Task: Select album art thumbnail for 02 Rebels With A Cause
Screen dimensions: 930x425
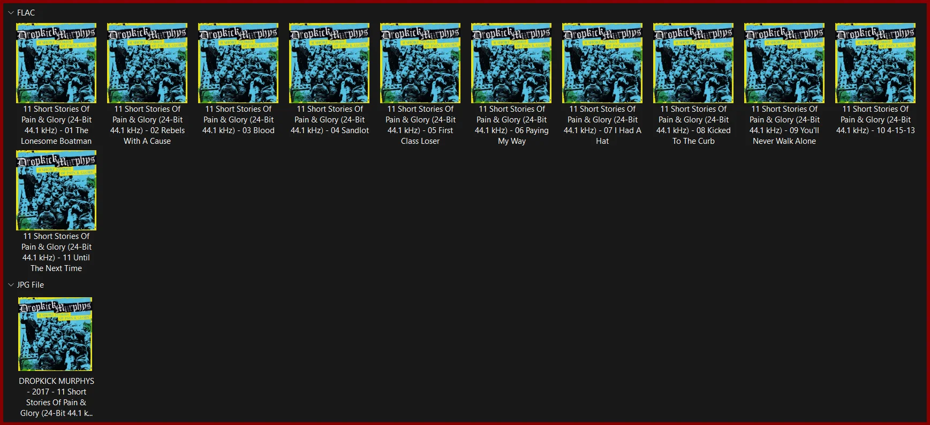Action: 147,63
